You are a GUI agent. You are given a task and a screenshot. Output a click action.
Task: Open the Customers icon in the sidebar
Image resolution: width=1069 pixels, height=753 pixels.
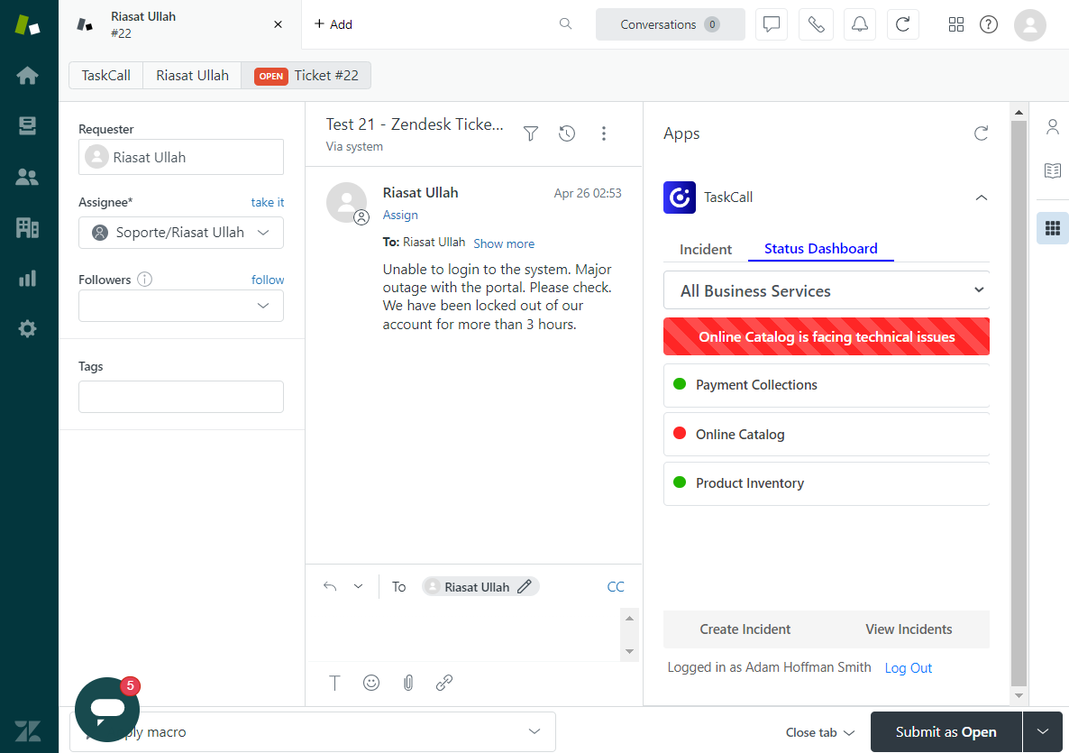[x=27, y=178]
